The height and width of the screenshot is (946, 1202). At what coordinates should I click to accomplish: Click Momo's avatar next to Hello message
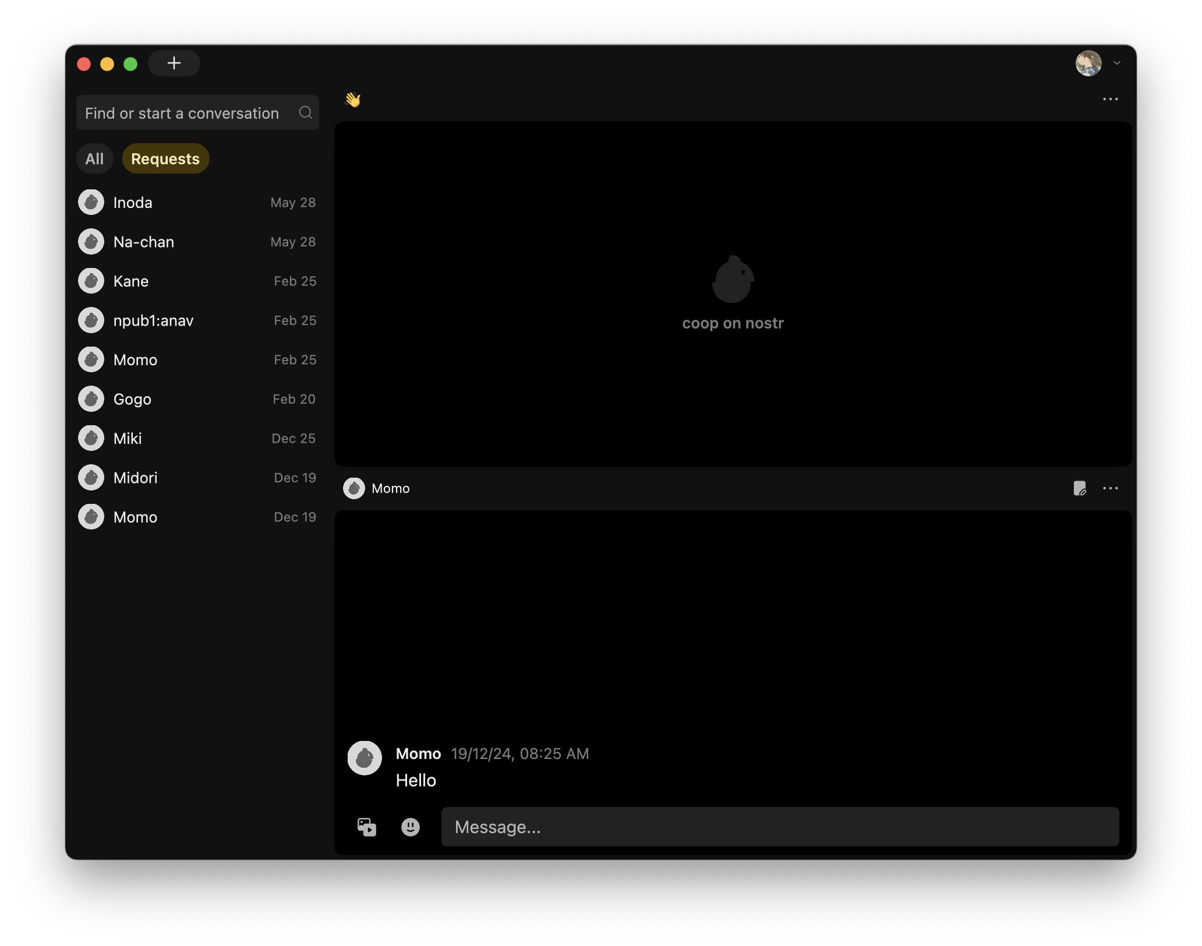(365, 758)
